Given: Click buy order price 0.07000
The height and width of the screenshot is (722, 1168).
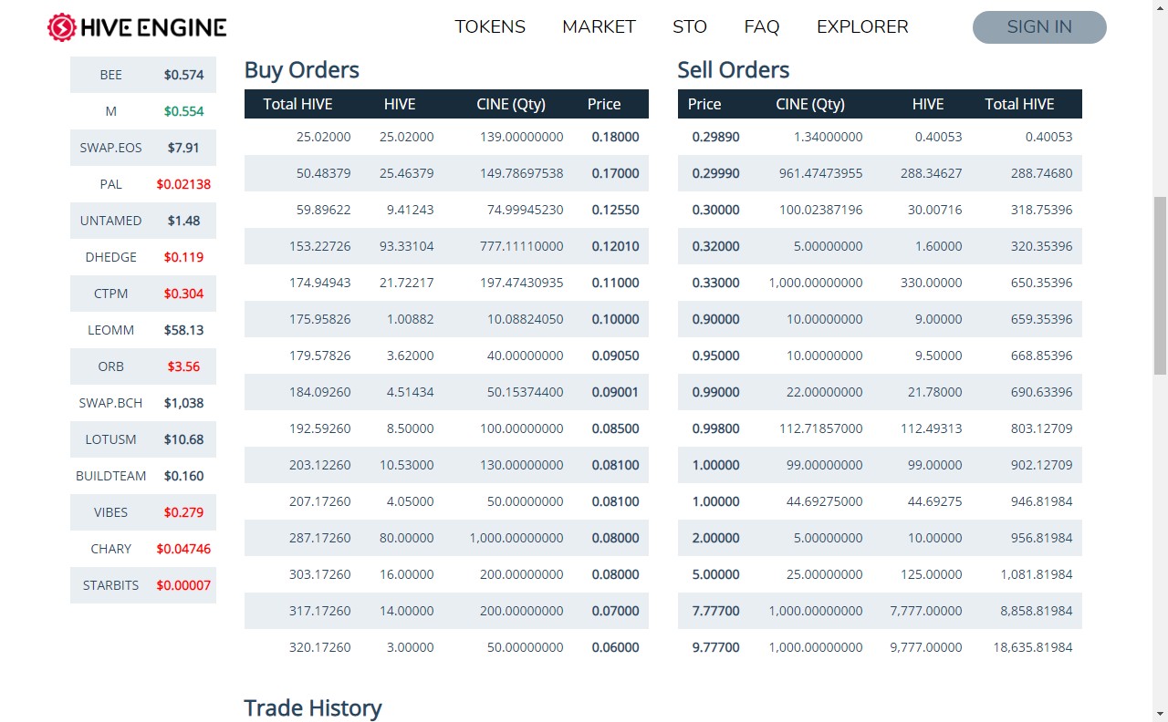Looking at the screenshot, I should 615,611.
